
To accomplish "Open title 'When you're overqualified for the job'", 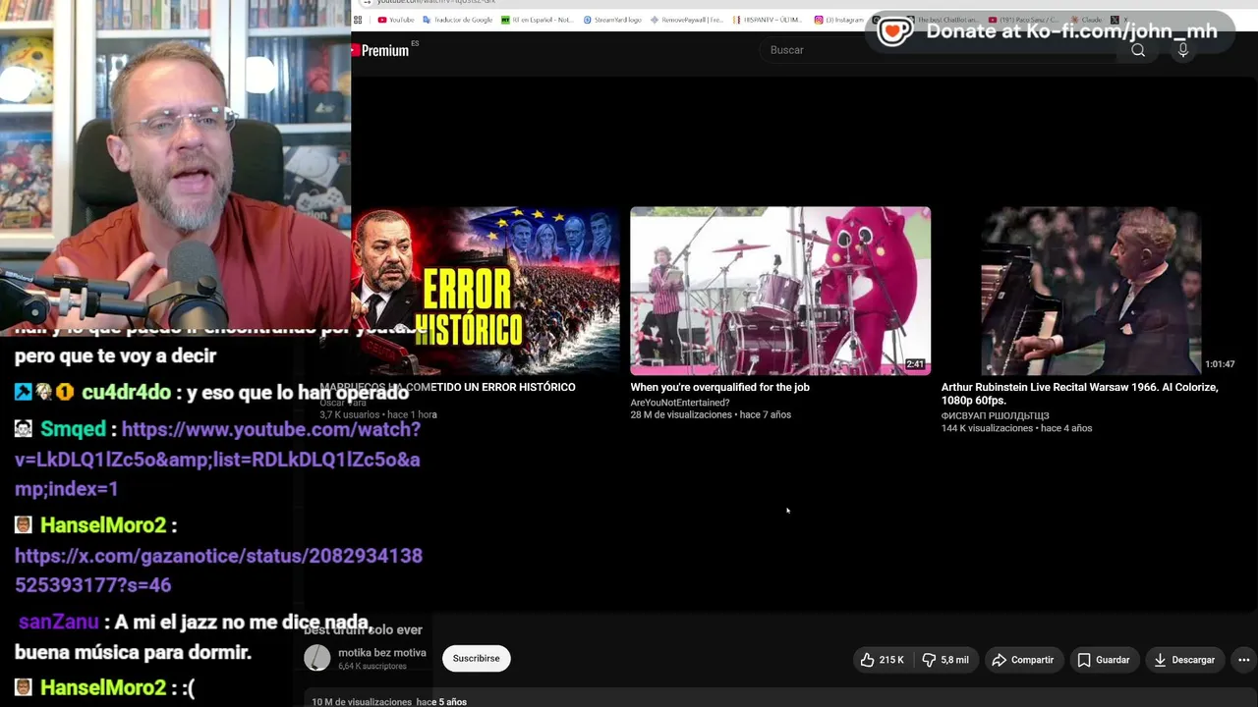I will 720,388.
